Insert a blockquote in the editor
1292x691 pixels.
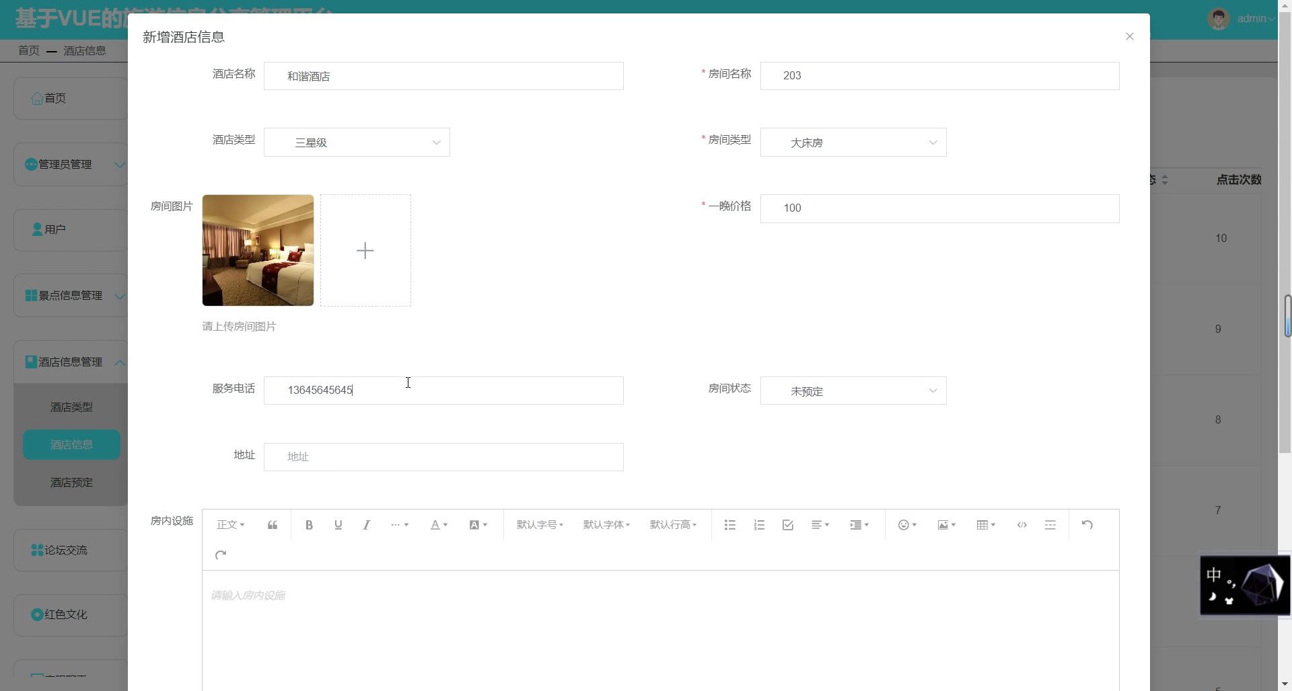tap(273, 525)
